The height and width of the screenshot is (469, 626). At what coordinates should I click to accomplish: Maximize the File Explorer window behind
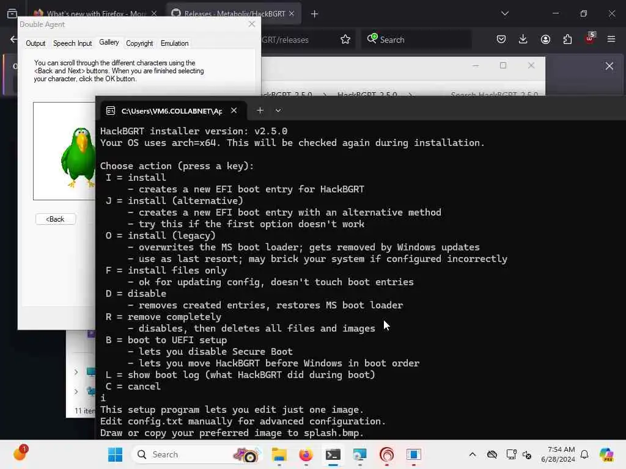503,65
